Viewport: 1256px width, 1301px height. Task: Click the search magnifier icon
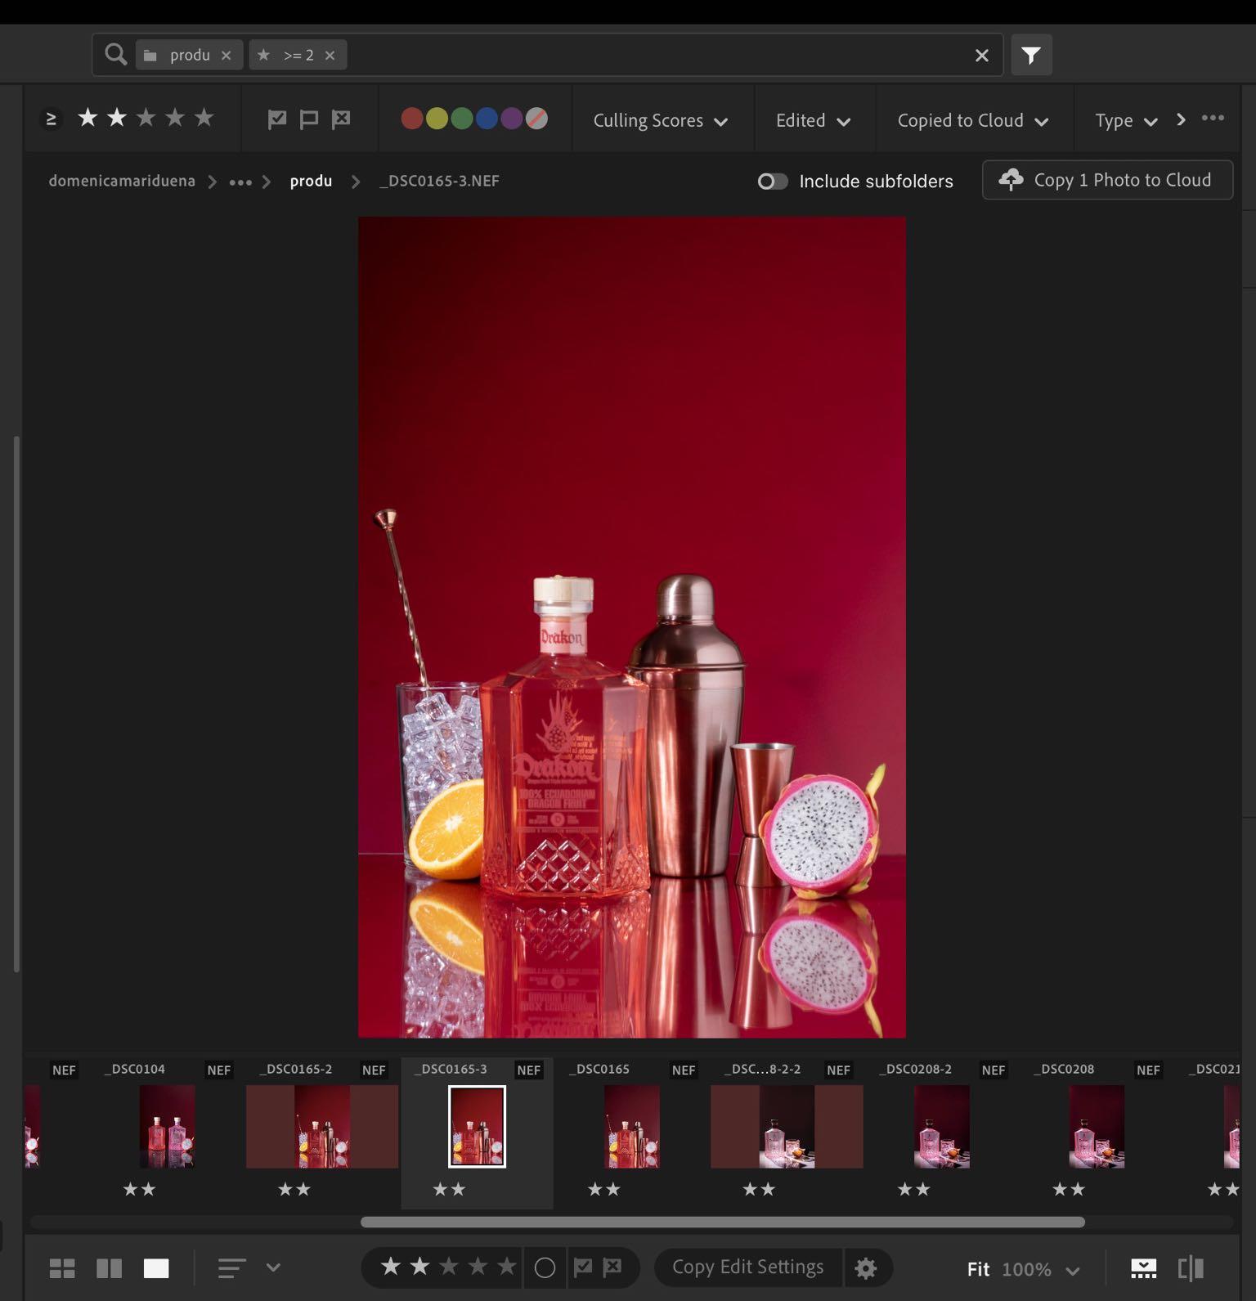tap(116, 55)
